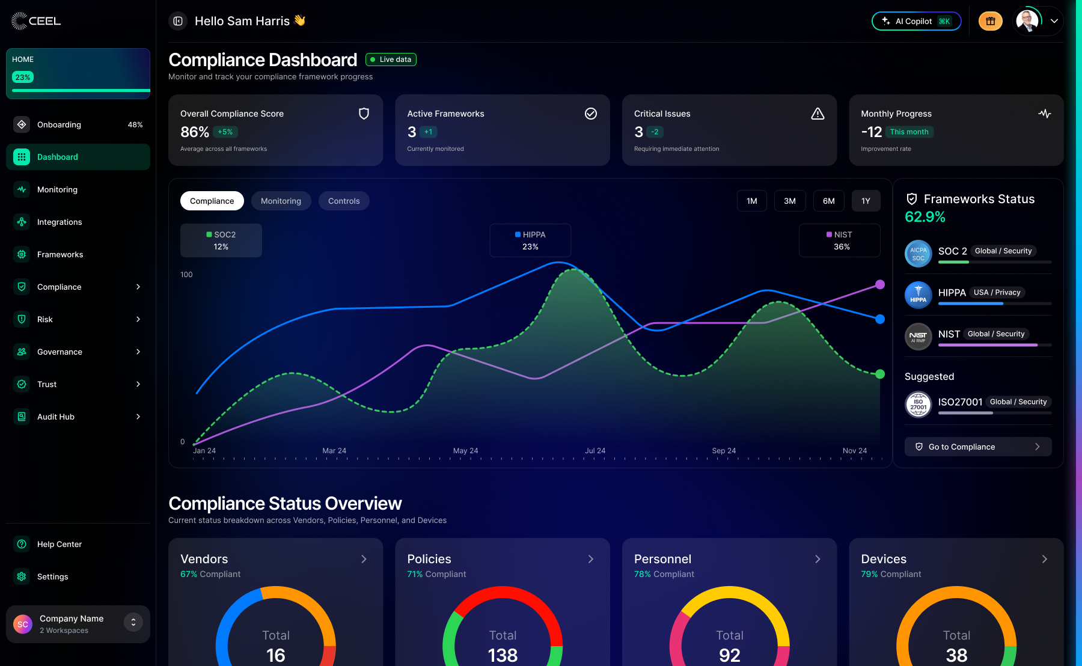Click the shield icon on Overall Compliance Score

point(364,114)
